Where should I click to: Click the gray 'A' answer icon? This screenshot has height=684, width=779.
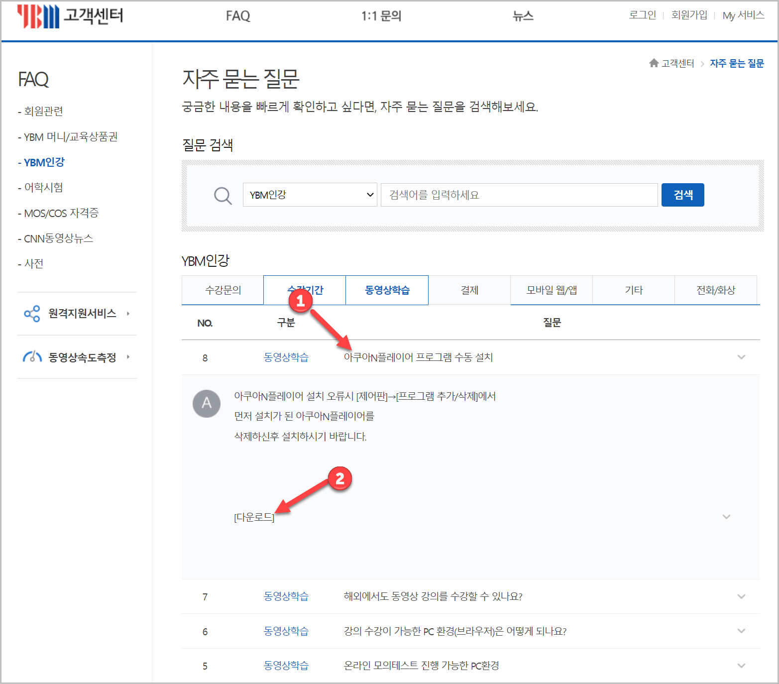click(207, 403)
